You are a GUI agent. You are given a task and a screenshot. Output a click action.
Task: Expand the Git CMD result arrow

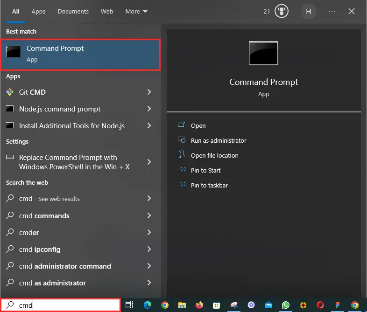coord(149,92)
